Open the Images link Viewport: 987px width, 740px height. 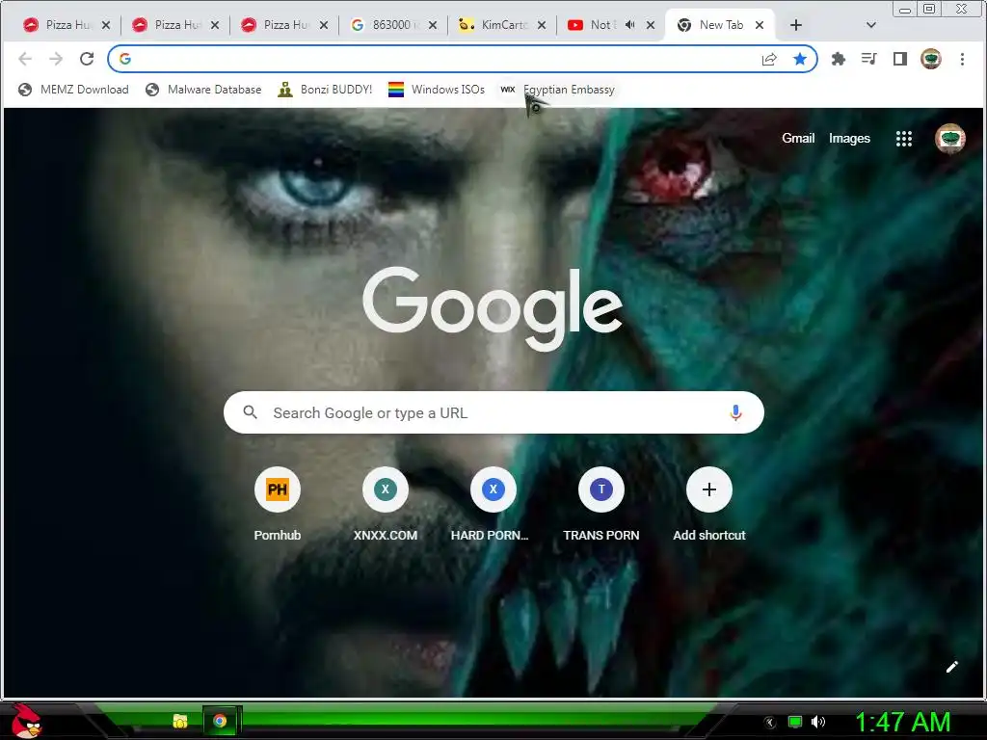click(849, 139)
